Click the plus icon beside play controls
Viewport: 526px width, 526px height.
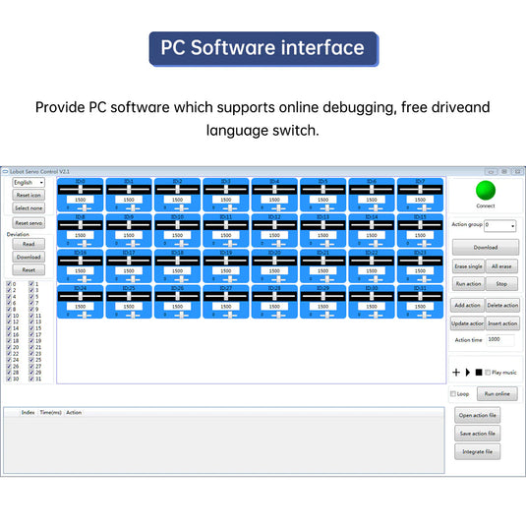(456, 372)
